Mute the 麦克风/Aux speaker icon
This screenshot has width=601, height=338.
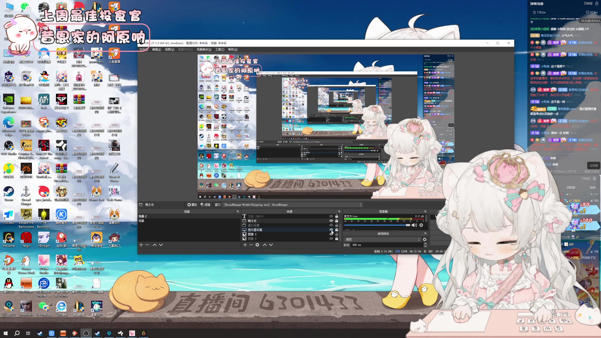click(x=414, y=225)
